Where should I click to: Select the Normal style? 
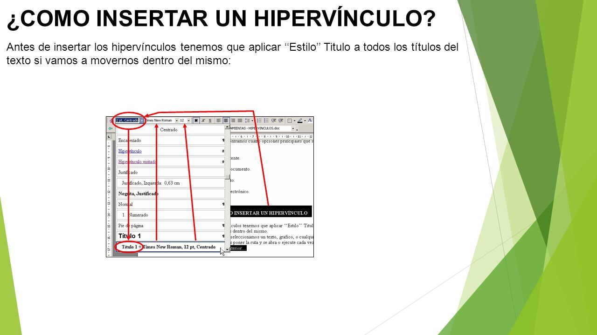click(x=170, y=204)
